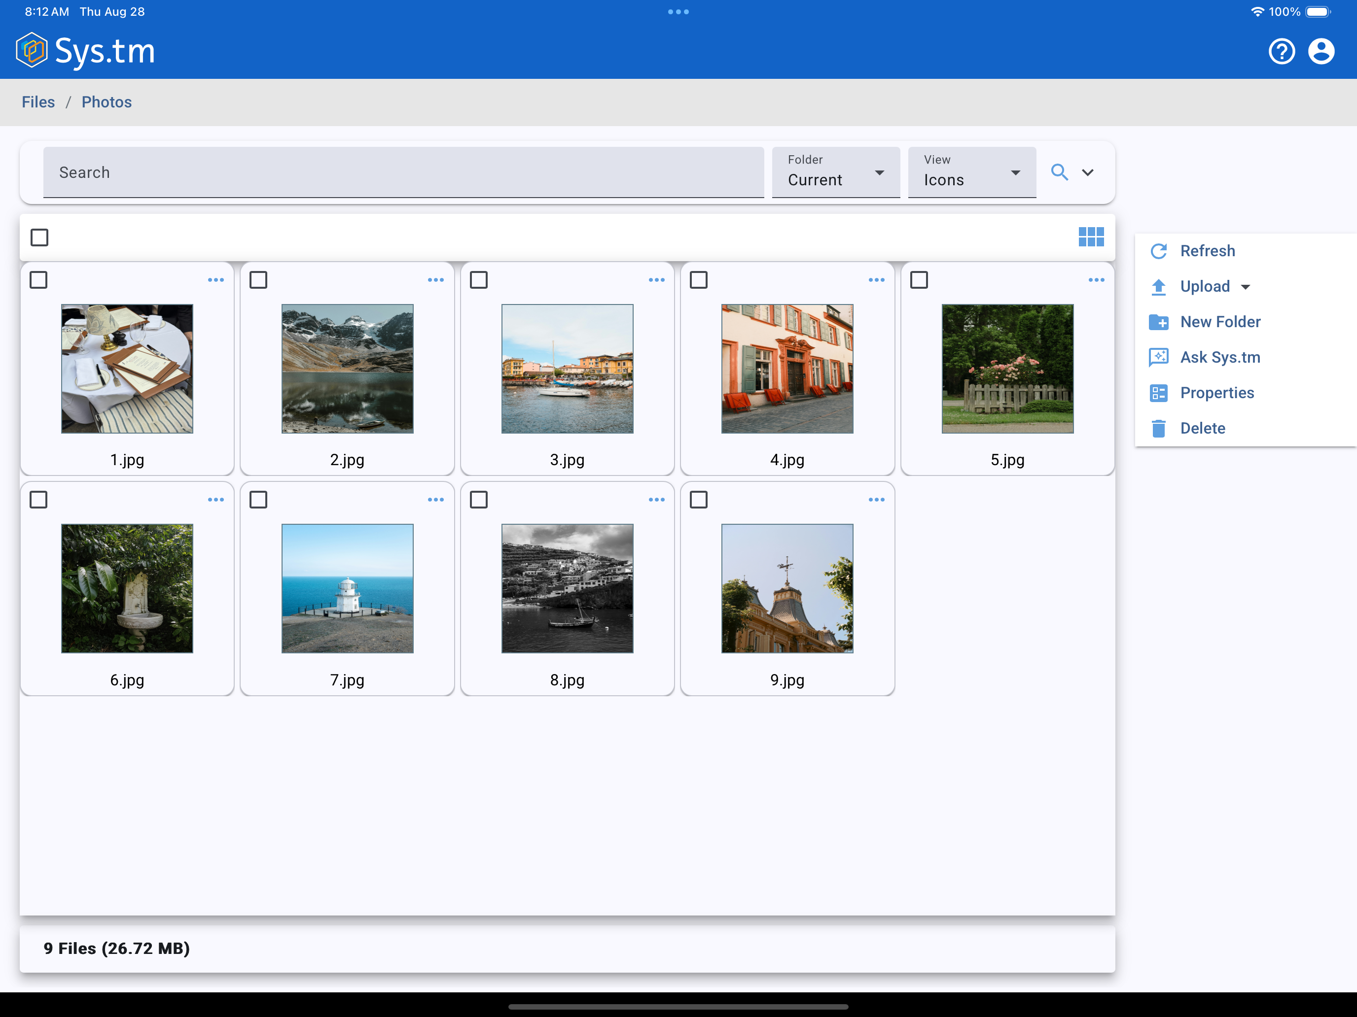Click the Upload arrow icon
This screenshot has width=1357, height=1017.
1158,286
